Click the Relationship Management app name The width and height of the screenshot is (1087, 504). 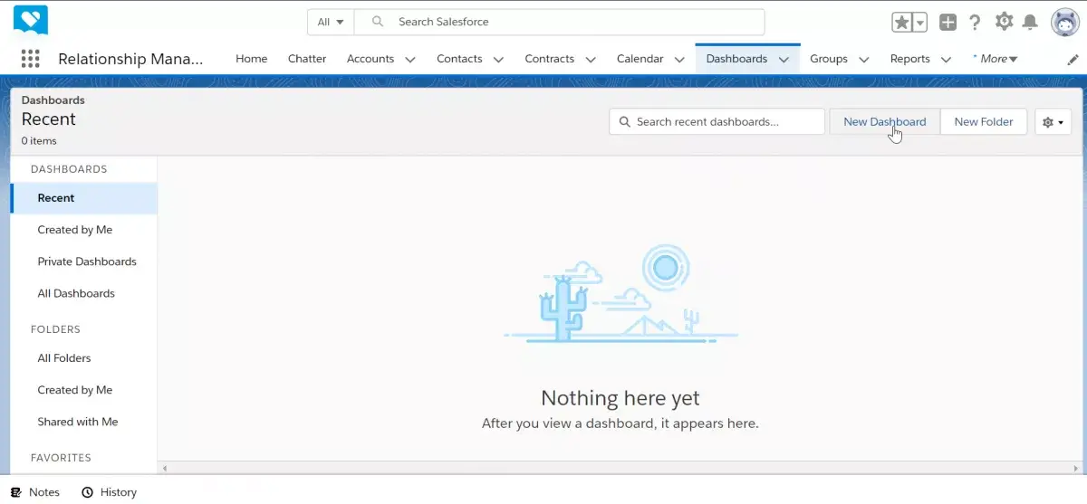click(x=130, y=59)
